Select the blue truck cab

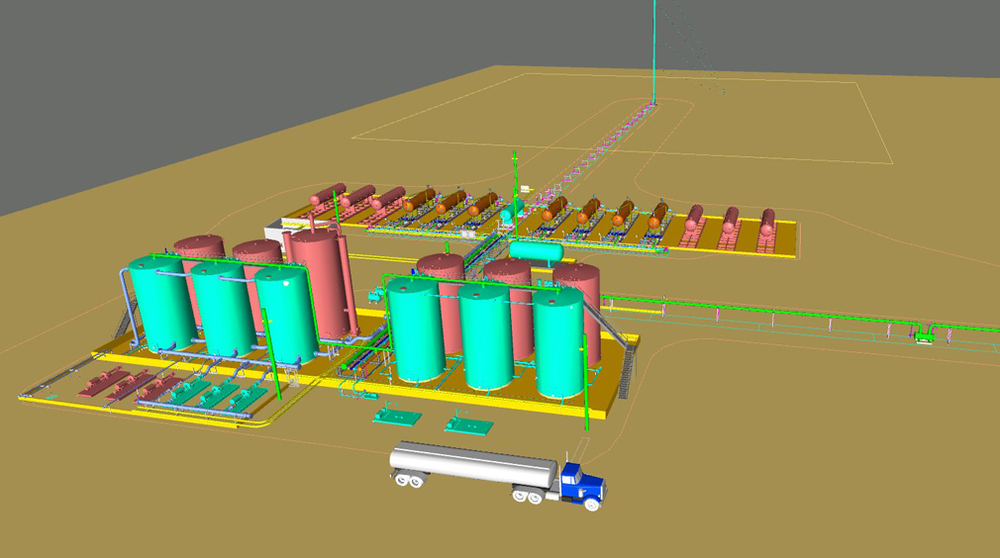[582, 485]
